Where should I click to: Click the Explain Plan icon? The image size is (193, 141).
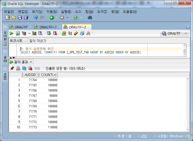pos(24,33)
